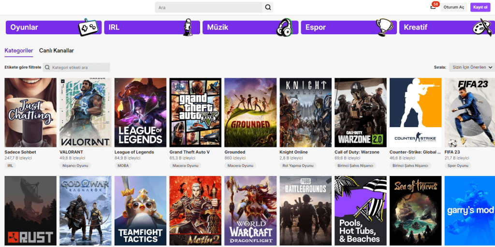Click the magnifier in the tag filter box

click(47, 67)
